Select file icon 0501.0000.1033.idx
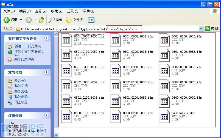Image resolution: width=221 pixels, height=138 pixels. (66, 40)
